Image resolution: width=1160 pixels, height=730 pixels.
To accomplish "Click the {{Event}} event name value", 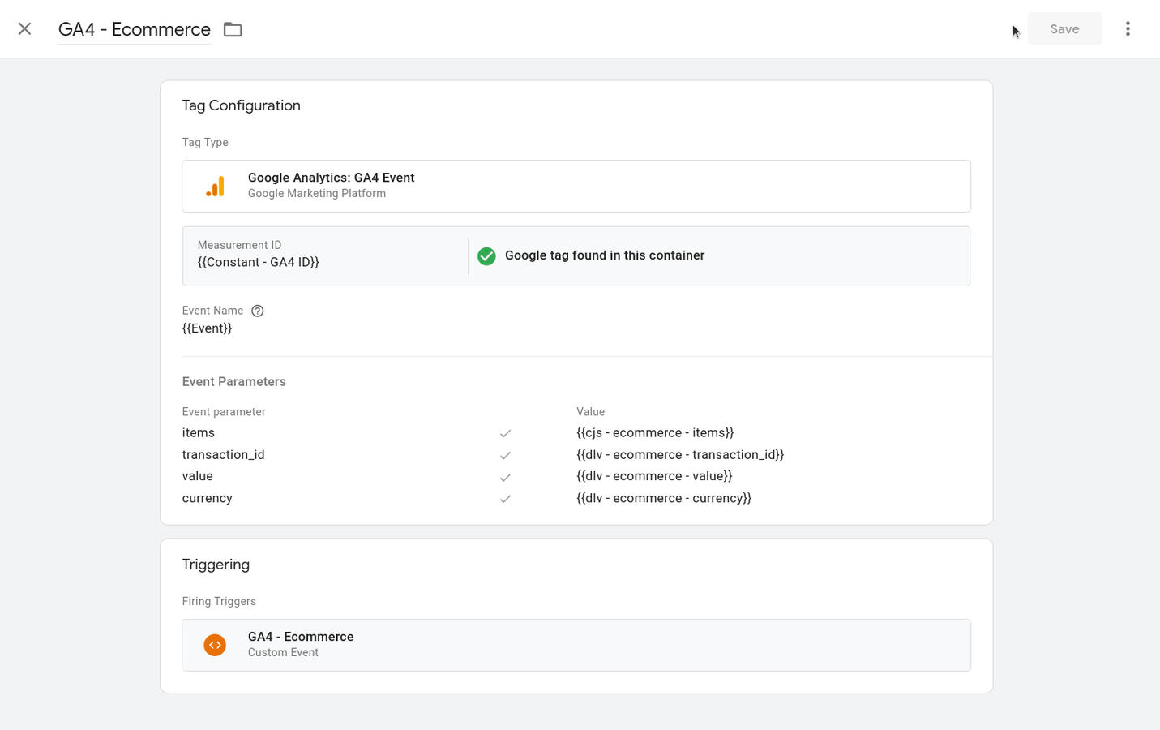I will 208,328.
